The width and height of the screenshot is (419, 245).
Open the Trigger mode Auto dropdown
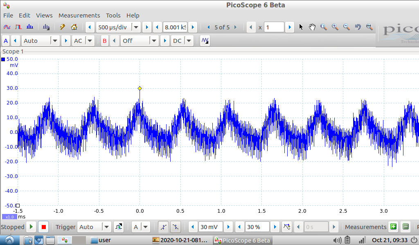point(106,227)
